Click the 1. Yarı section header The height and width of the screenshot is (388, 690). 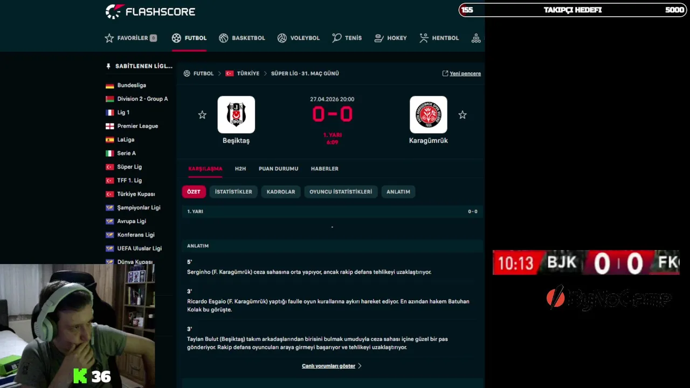point(332,211)
